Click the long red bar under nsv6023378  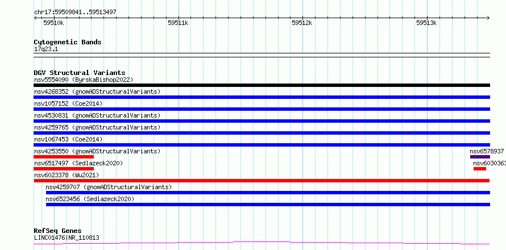(262, 181)
